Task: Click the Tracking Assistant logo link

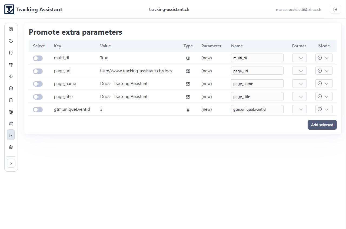Action: pos(33,9)
